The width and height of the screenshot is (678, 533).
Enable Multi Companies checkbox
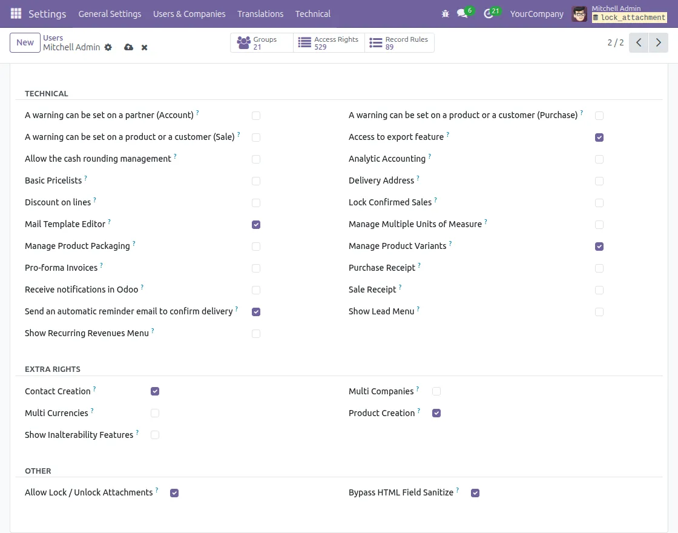(x=436, y=391)
